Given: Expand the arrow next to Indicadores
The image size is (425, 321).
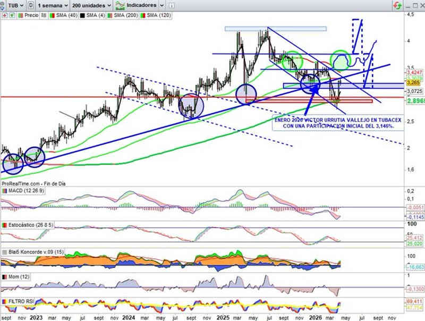Looking at the screenshot, I should pos(161,5).
